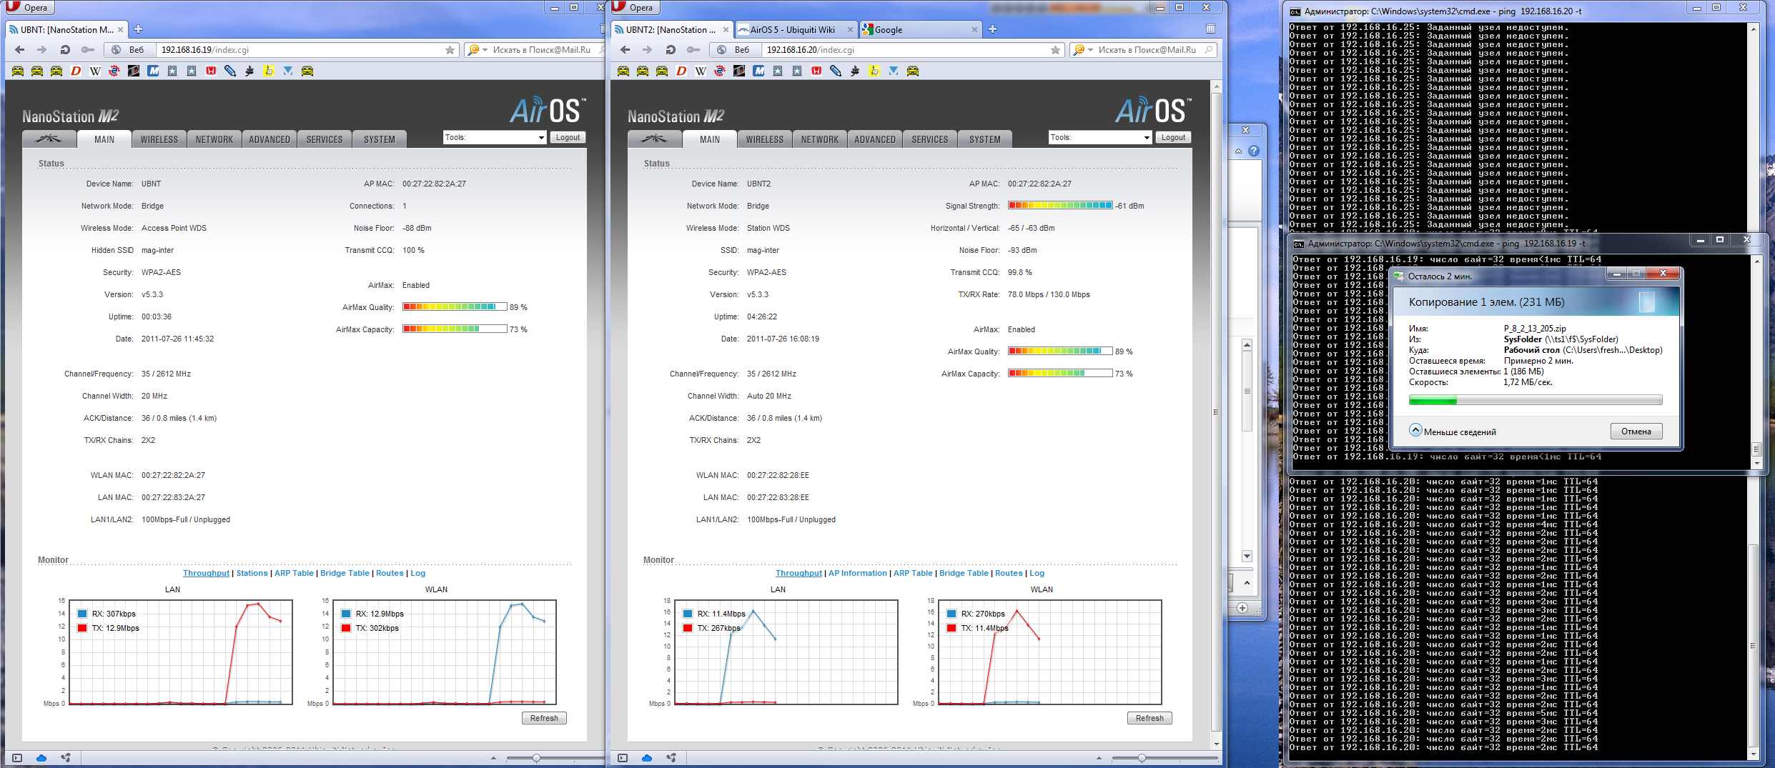This screenshot has width=1775, height=768.
Task: Open AP Information link in UBNT2 monitor
Action: click(858, 573)
